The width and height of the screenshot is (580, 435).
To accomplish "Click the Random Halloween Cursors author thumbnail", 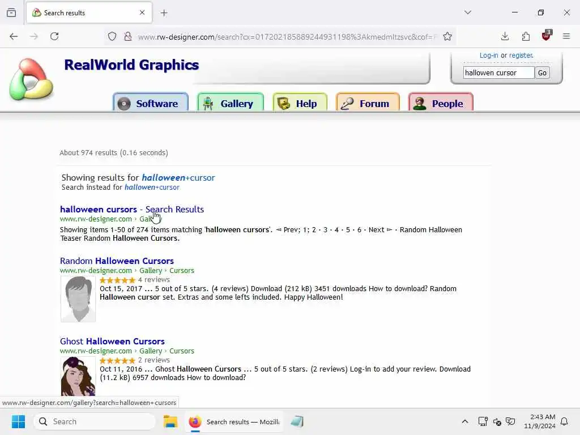I will pyautogui.click(x=78, y=299).
